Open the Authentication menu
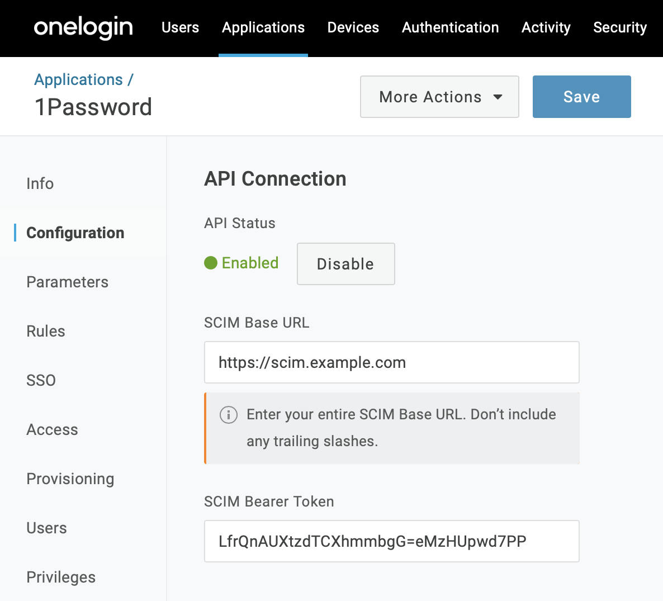Viewport: 663px width, 601px height. point(451,27)
